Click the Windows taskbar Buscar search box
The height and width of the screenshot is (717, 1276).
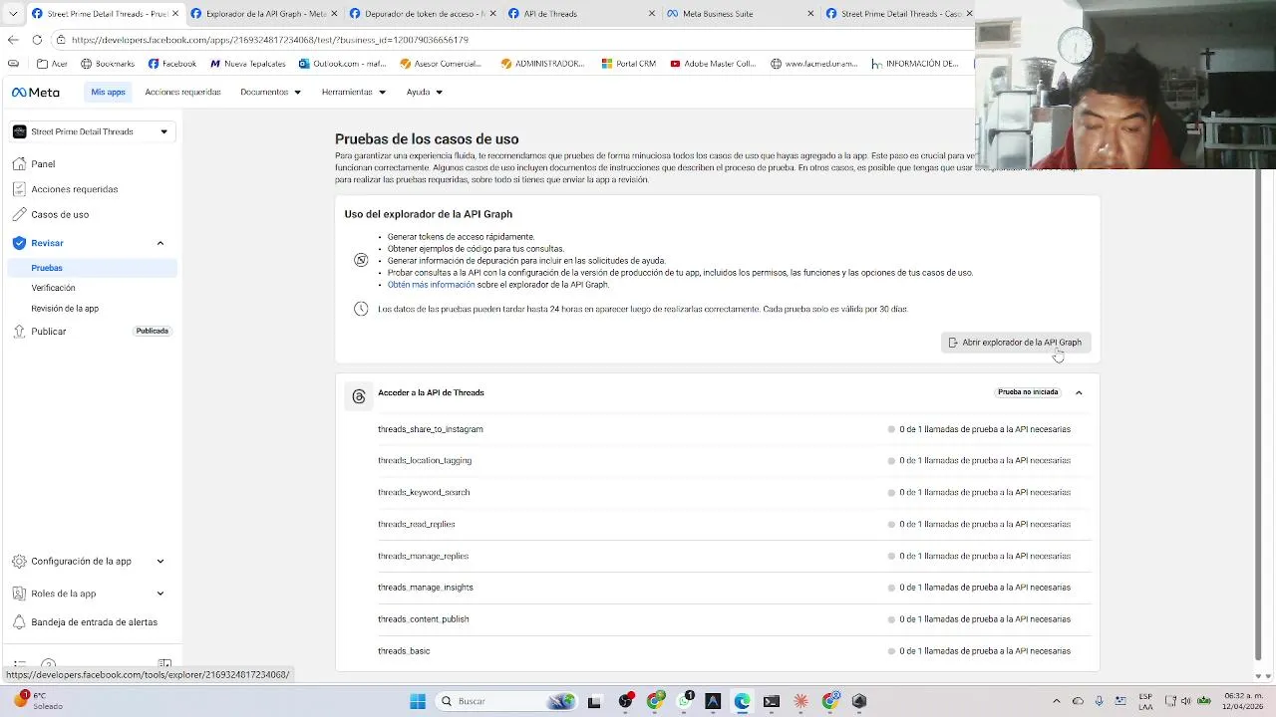coord(507,701)
